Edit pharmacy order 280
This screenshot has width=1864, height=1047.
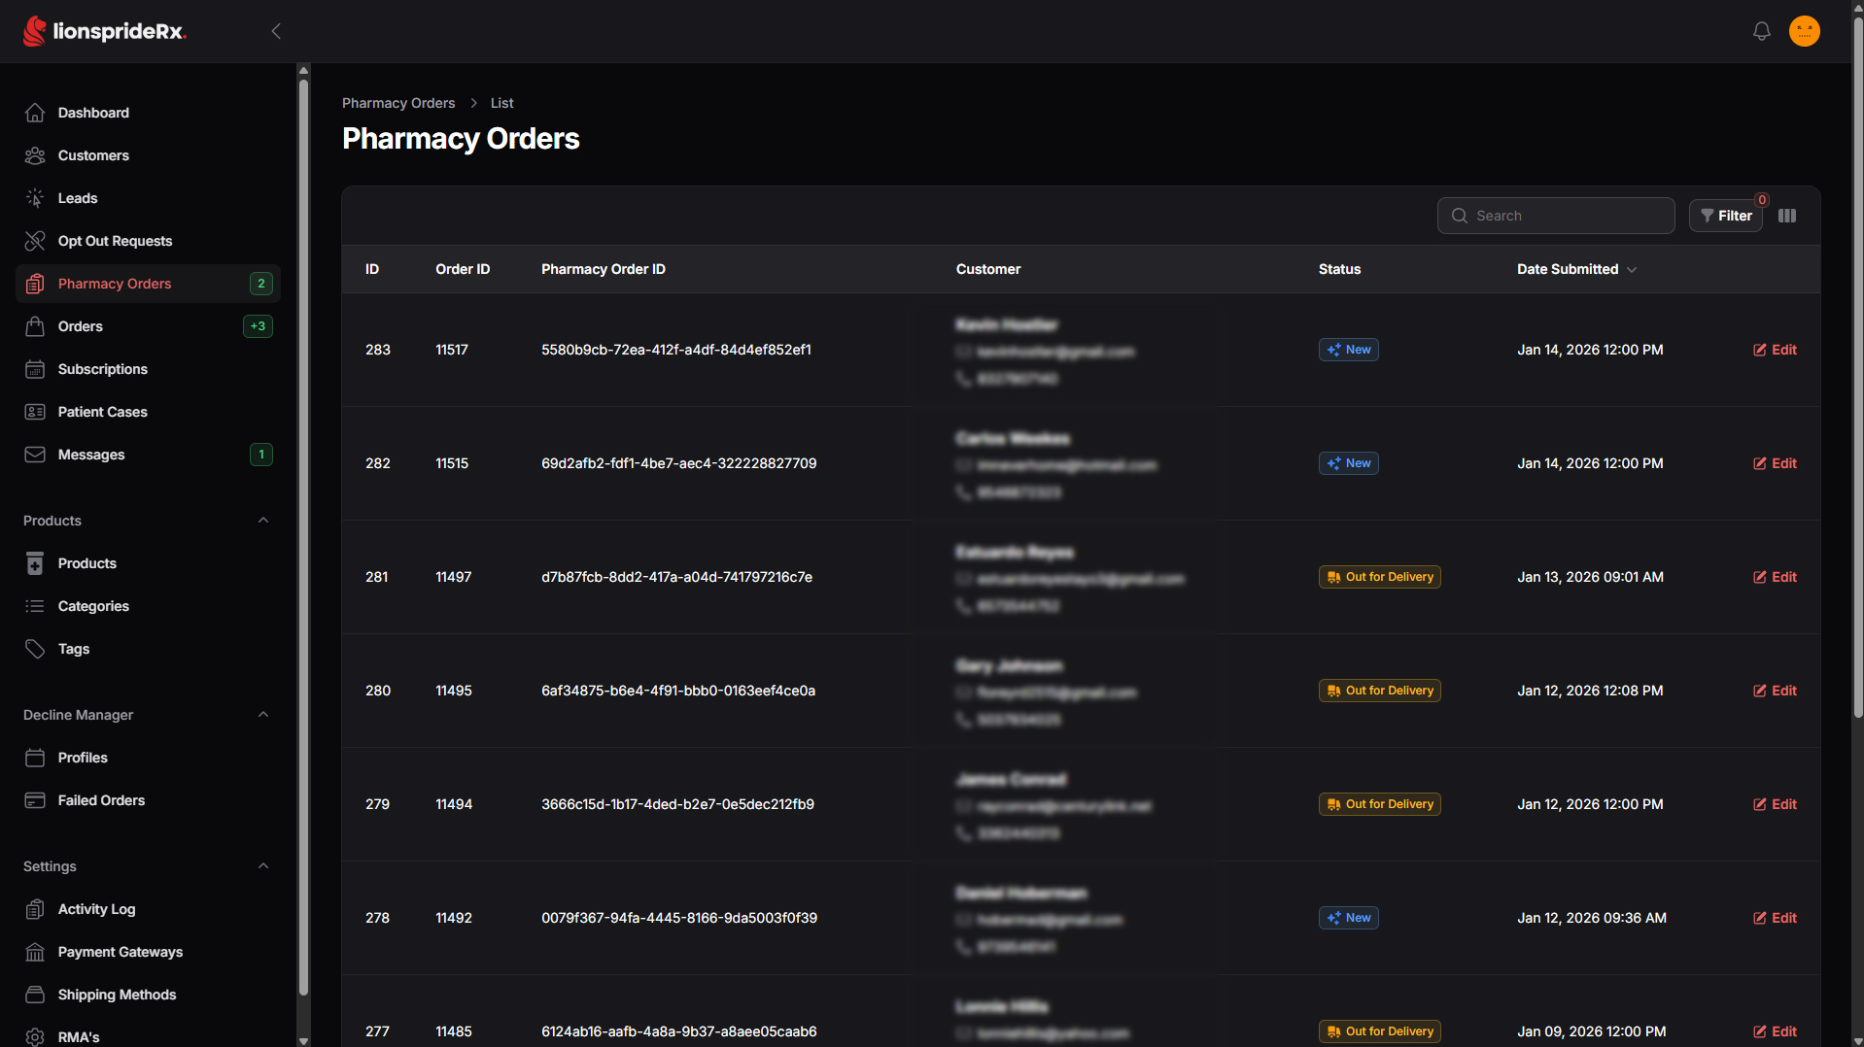click(1775, 691)
